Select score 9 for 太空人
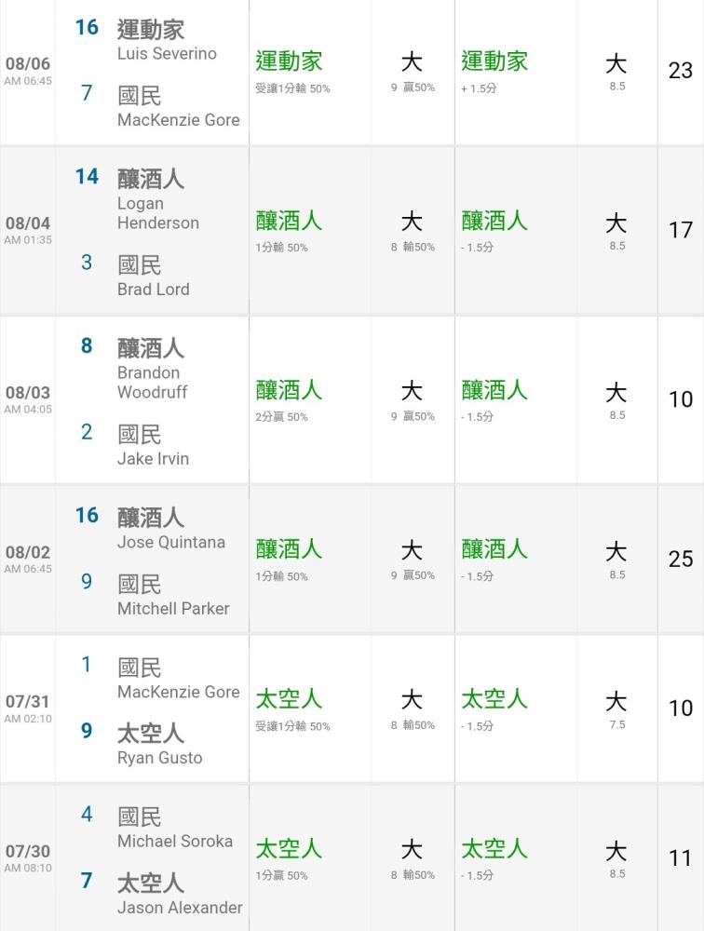 [x=87, y=730]
